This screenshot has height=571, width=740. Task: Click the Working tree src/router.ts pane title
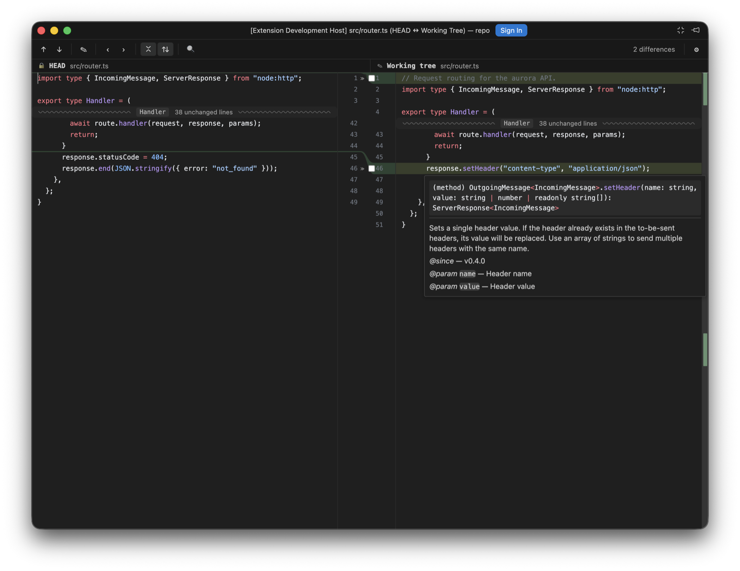point(432,66)
